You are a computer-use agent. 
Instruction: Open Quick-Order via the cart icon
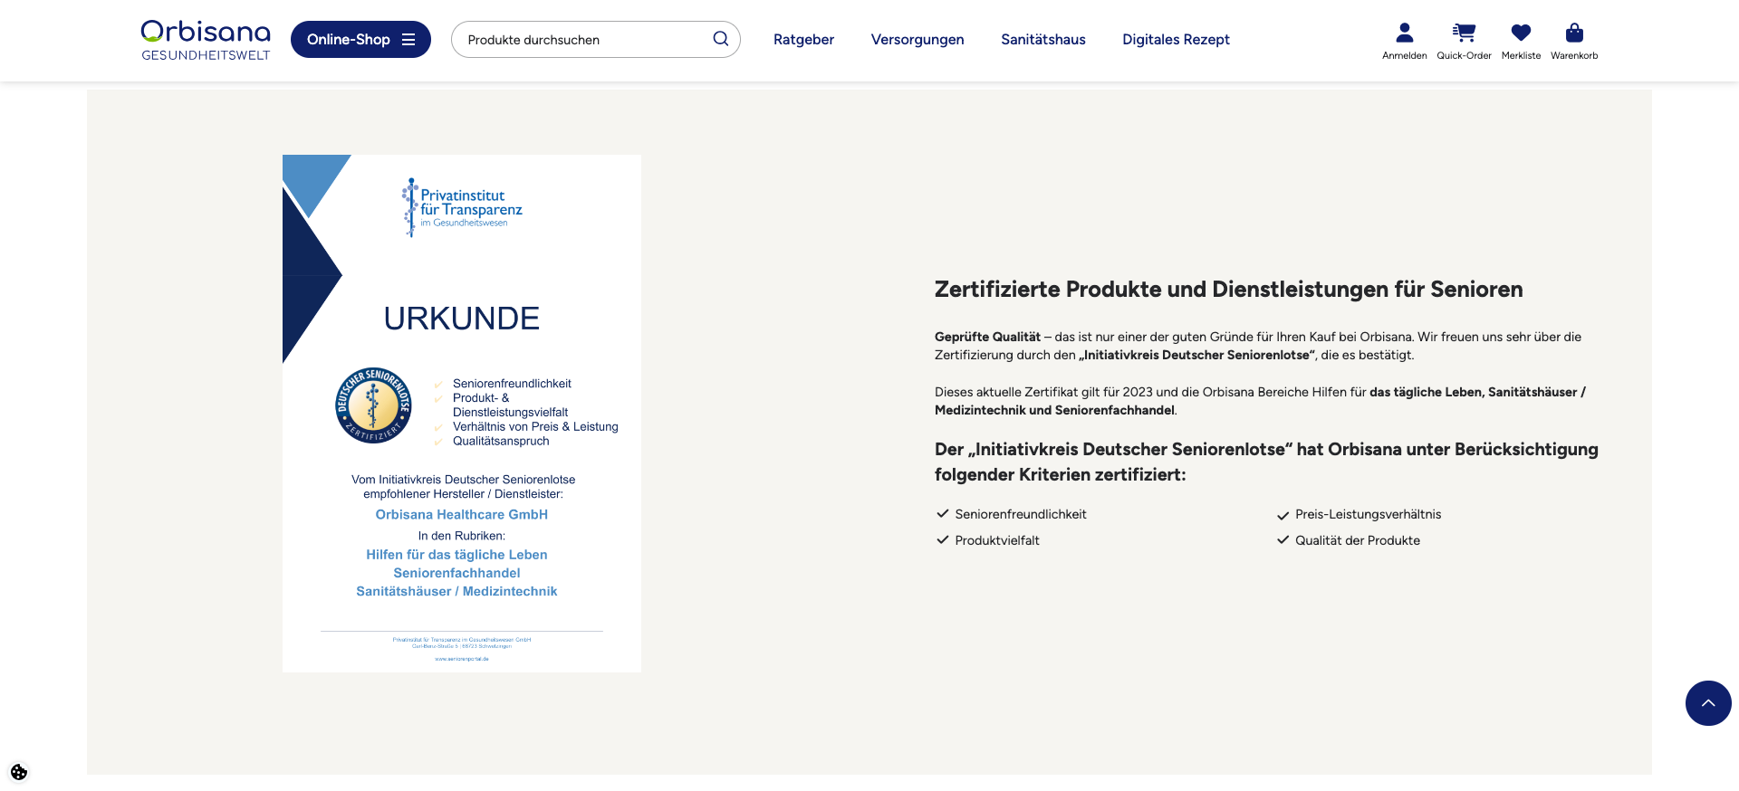point(1464,33)
